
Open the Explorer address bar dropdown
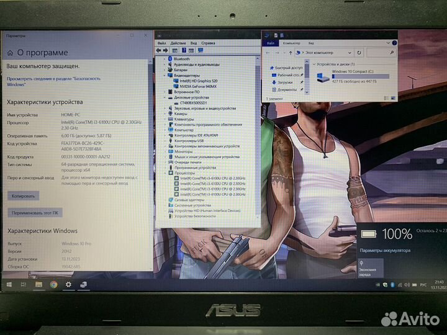tap(350, 53)
